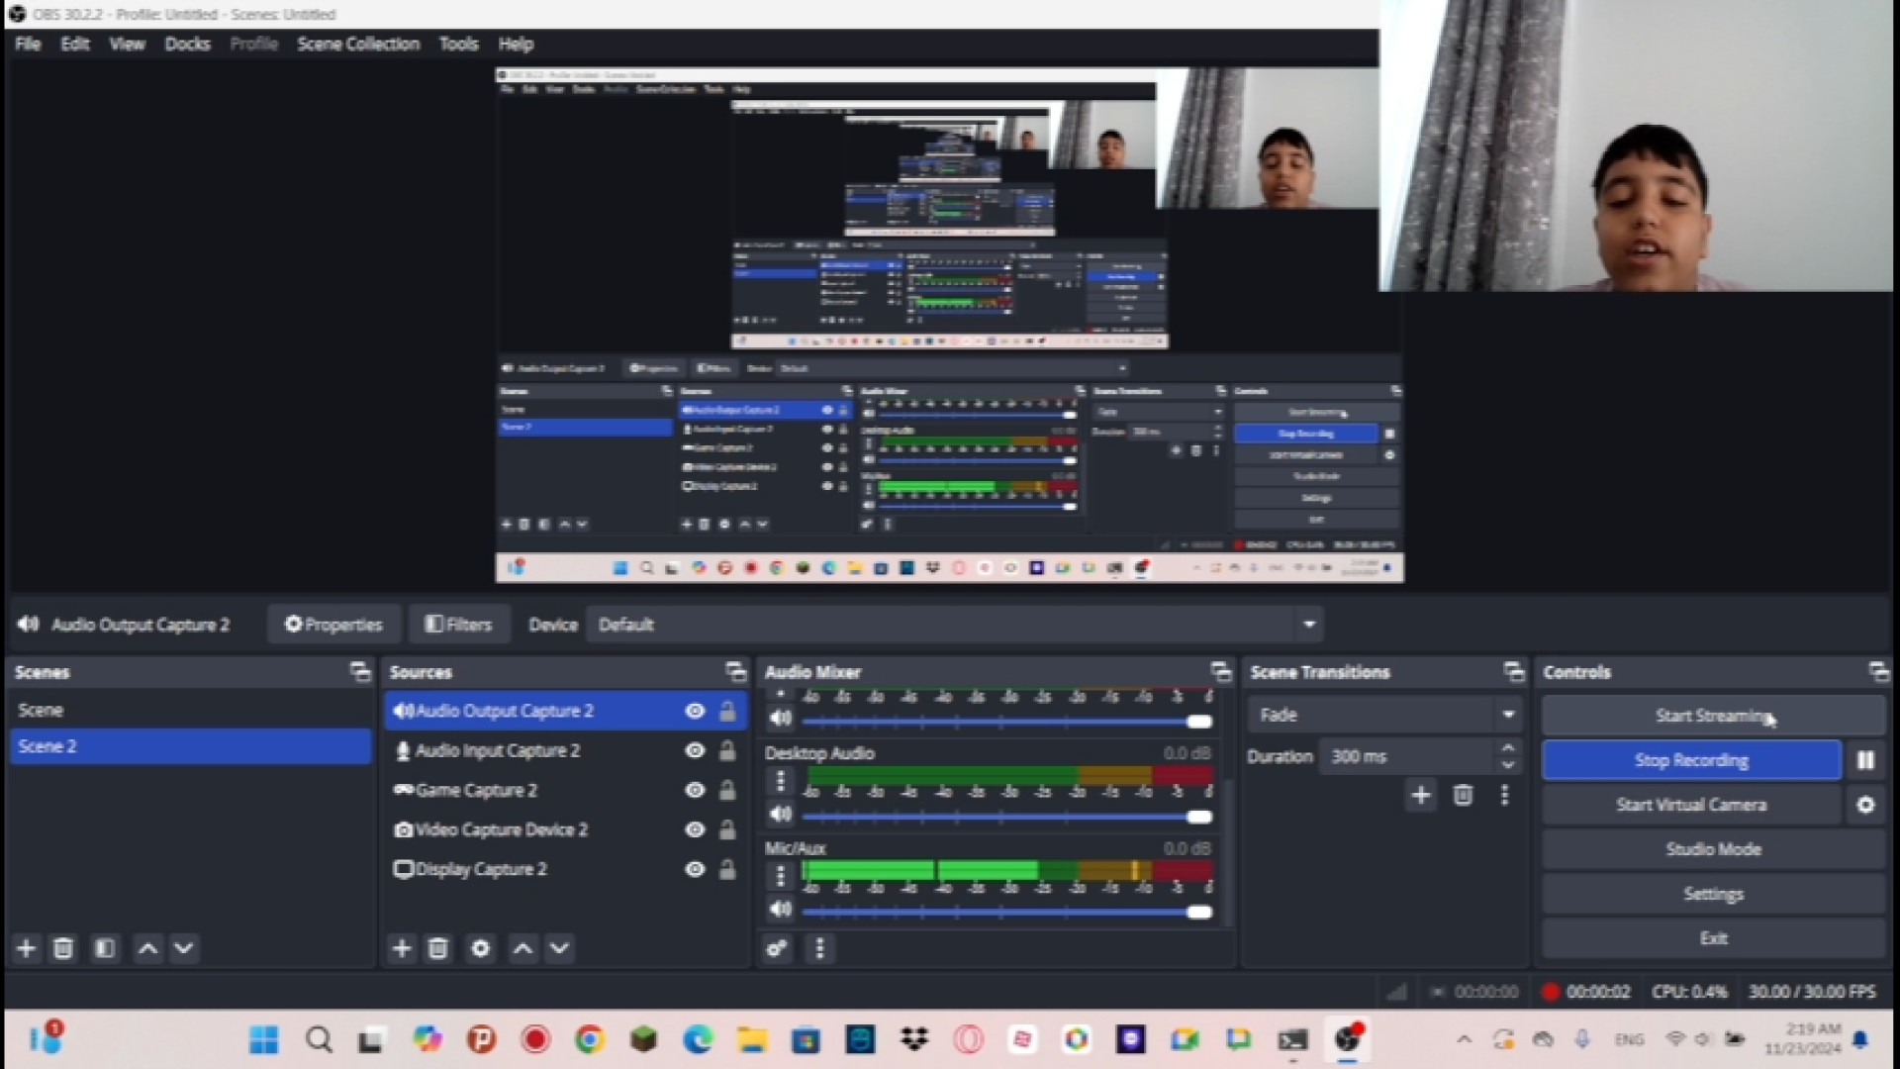Open the File menu

[x=28, y=44]
